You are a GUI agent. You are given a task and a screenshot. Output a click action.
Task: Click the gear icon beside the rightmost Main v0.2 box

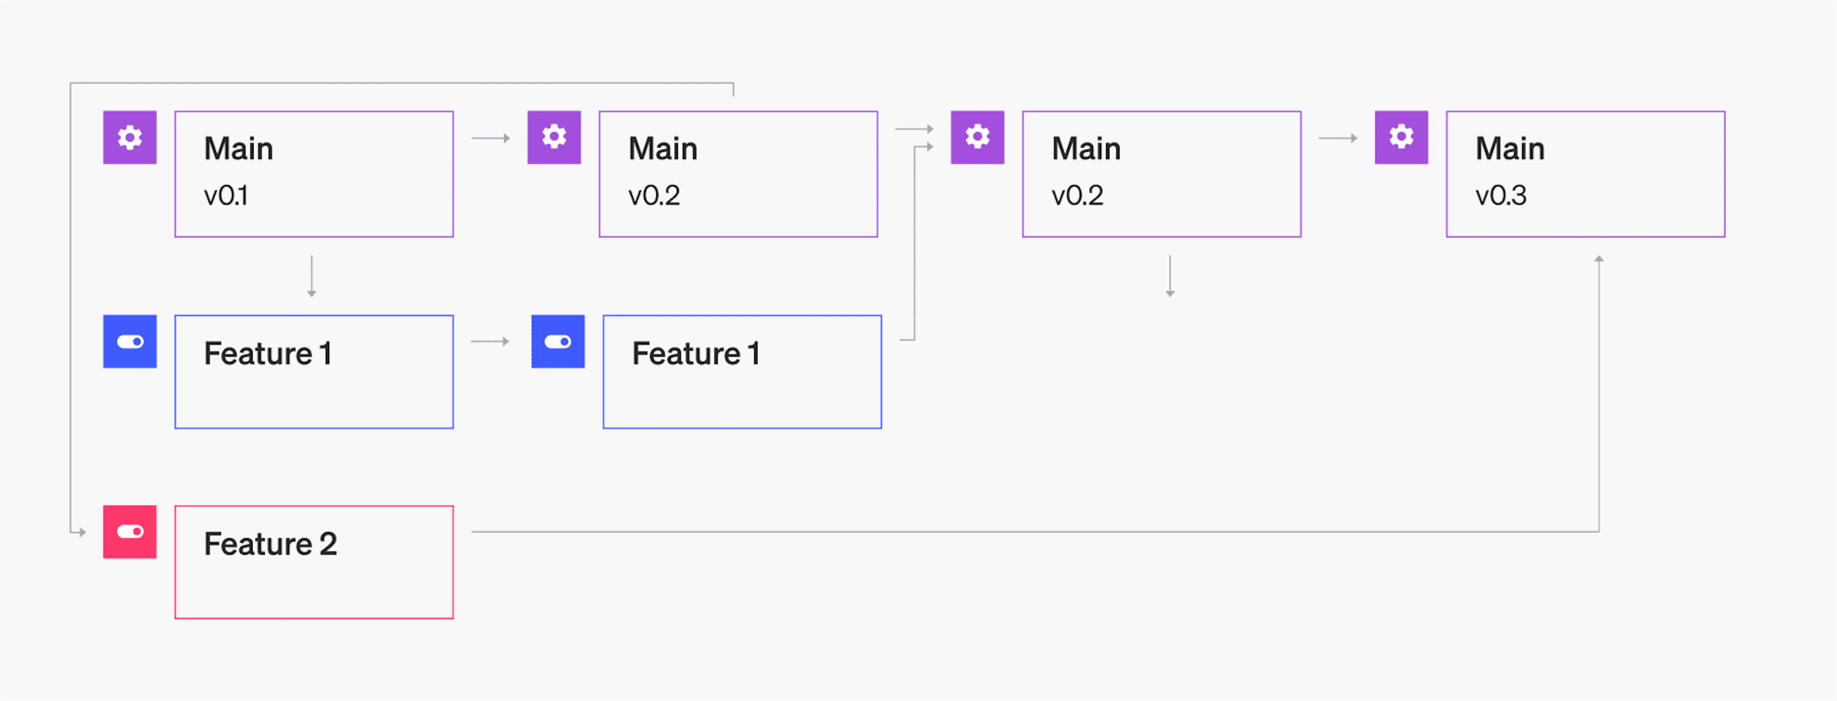[x=977, y=138]
